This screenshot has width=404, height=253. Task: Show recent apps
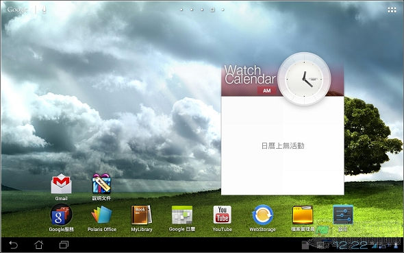coord(64,245)
